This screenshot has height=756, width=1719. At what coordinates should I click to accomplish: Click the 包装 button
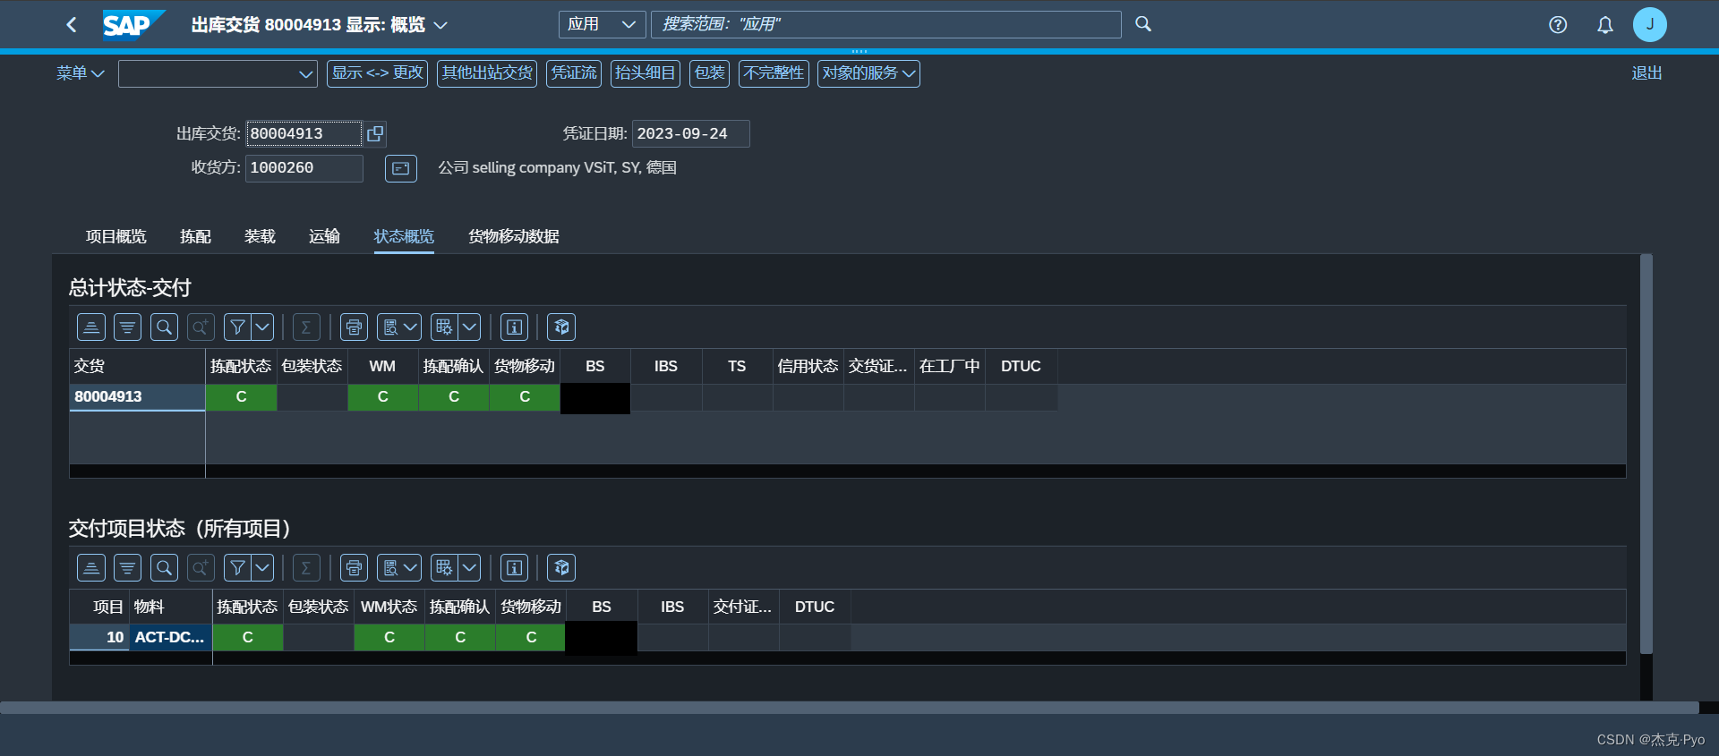pyautogui.click(x=710, y=73)
